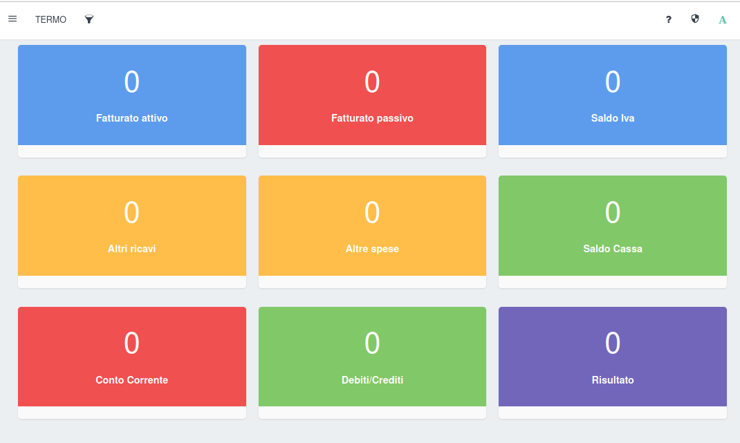This screenshot has height=443, width=740.
Task: Open the Saldo Cassa green card
Action: pyautogui.click(x=612, y=226)
